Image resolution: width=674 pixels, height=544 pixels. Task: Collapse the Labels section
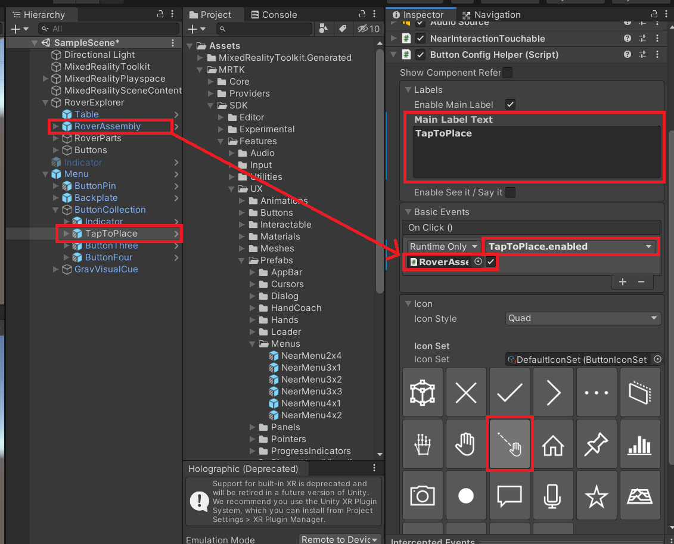[x=408, y=90]
